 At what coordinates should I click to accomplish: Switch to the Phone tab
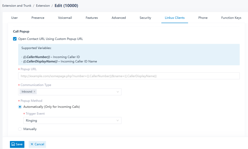pyautogui.click(x=203, y=18)
